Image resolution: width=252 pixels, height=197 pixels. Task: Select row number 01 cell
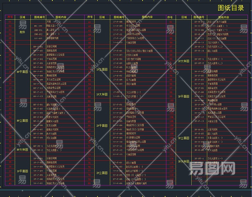coord(10,22)
